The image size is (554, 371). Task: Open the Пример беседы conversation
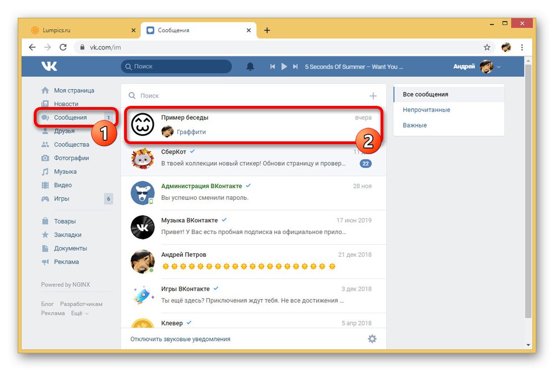click(253, 124)
